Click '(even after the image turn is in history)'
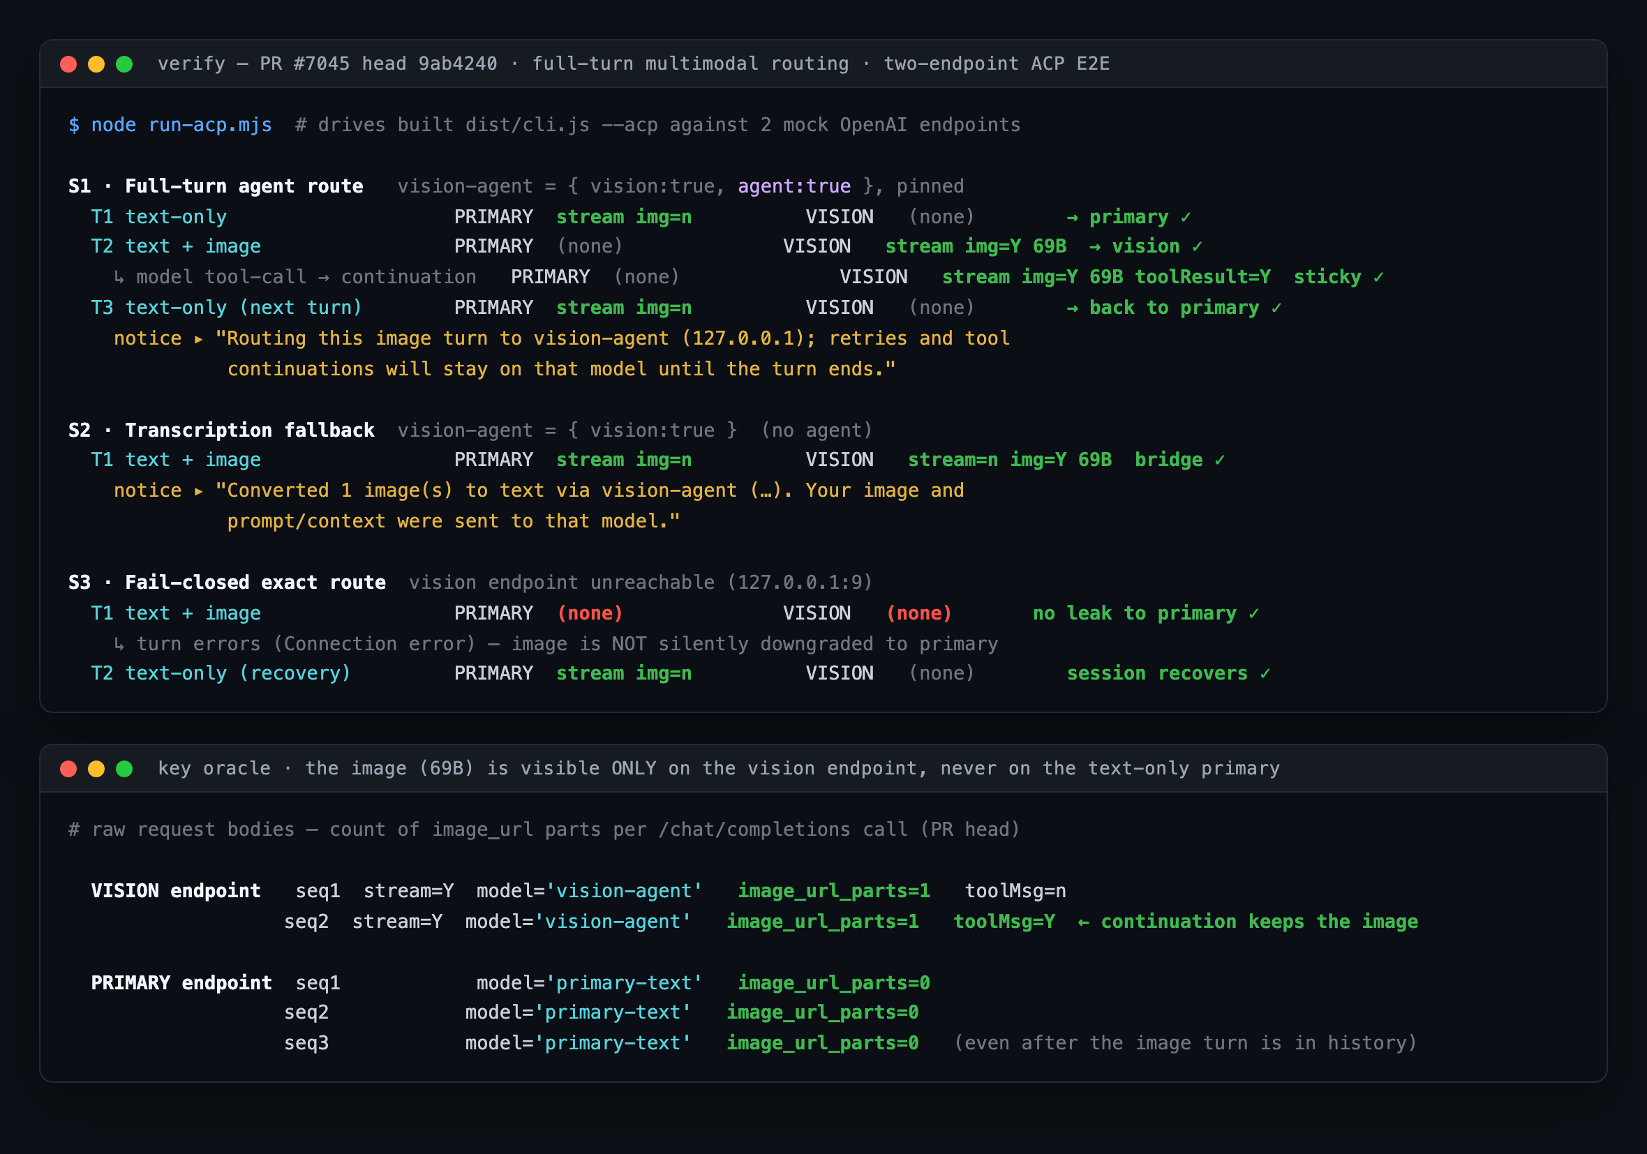The height and width of the screenshot is (1154, 1647). click(1186, 1043)
